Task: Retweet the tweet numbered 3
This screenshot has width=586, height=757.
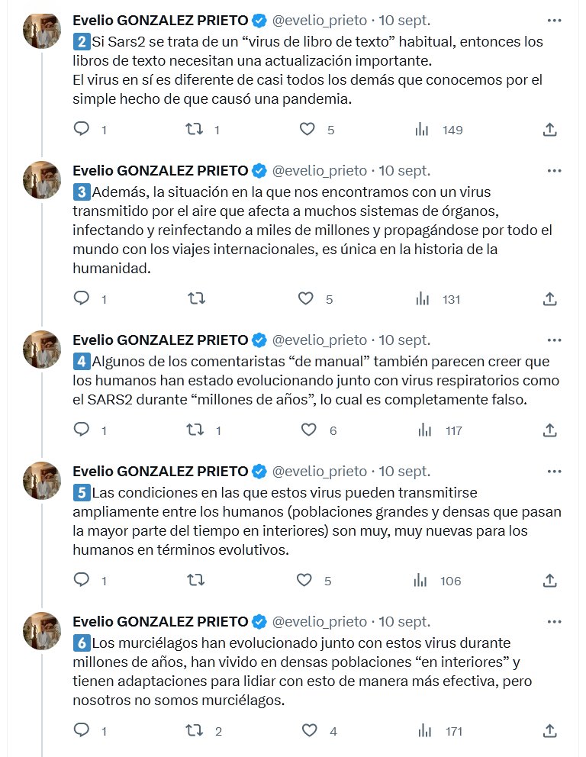Action: pos(195,299)
